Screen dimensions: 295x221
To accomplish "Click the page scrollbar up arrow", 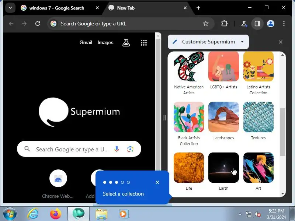I will (x=158, y=36).
